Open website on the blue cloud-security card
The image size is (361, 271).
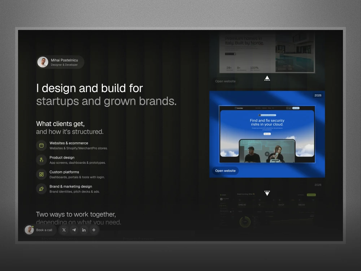coord(225,171)
